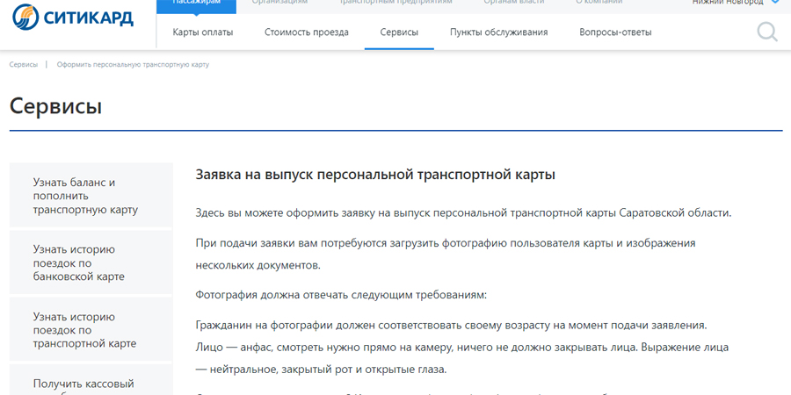
Task: Click the Сервисы breadcrumb link
Action: tap(24, 65)
